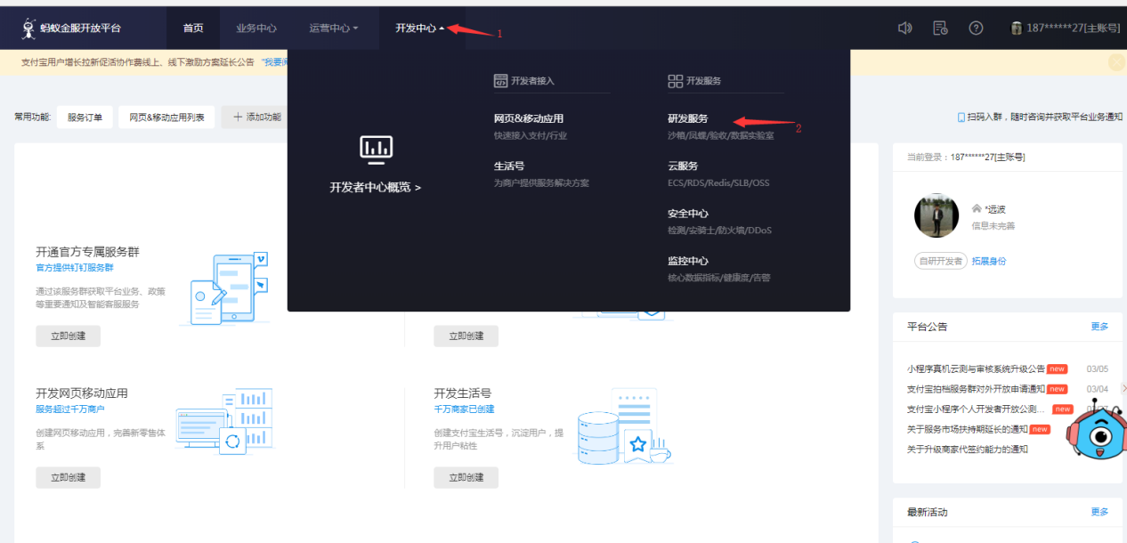Open 关于升级商家代签约能力的通知
Viewport: 1127px width, 543px height.
[968, 450]
